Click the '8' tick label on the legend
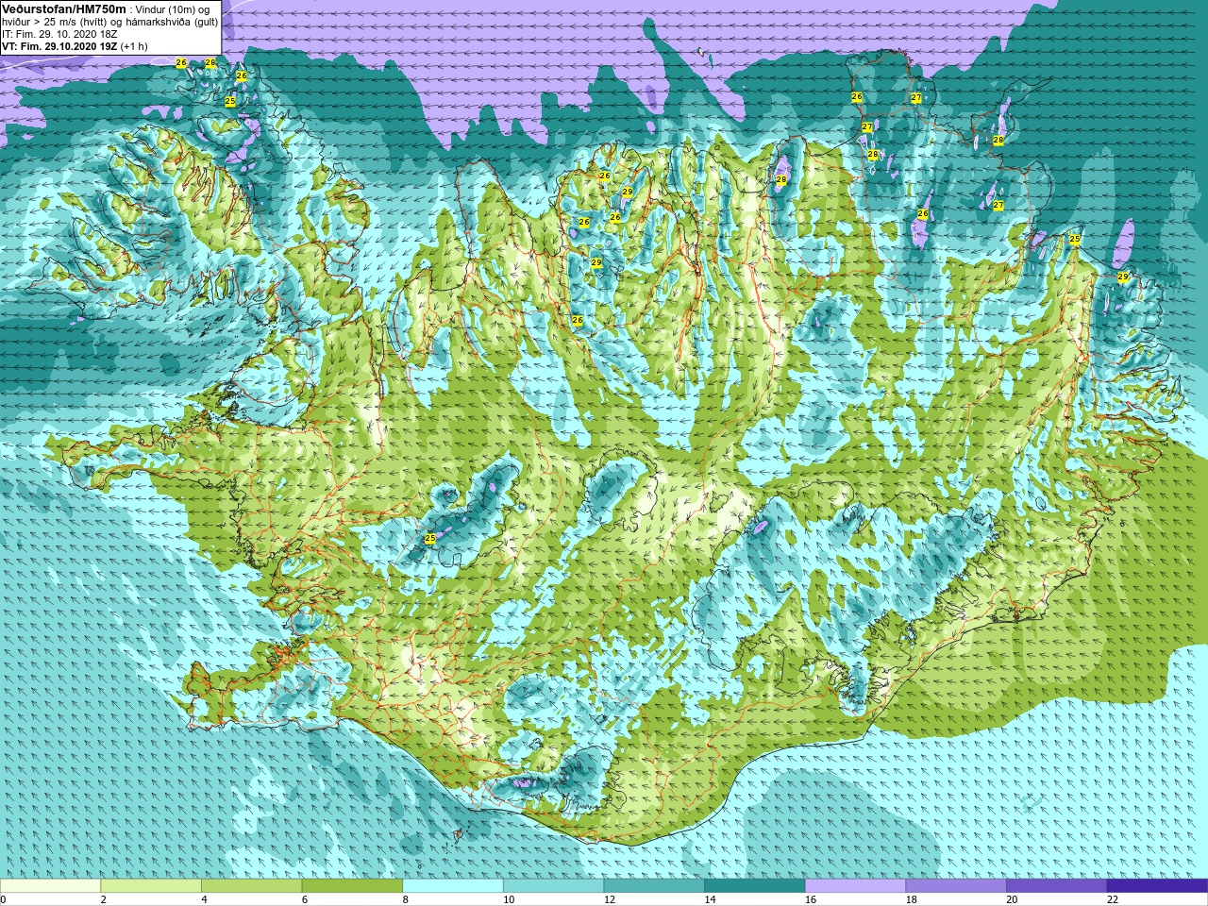 click(405, 899)
